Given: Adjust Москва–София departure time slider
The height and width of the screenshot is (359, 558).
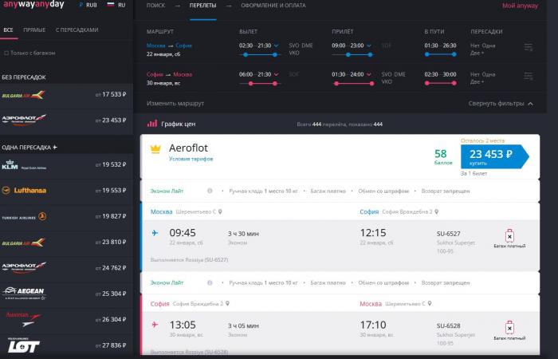Looking at the screenshot, I should click(x=260, y=54).
